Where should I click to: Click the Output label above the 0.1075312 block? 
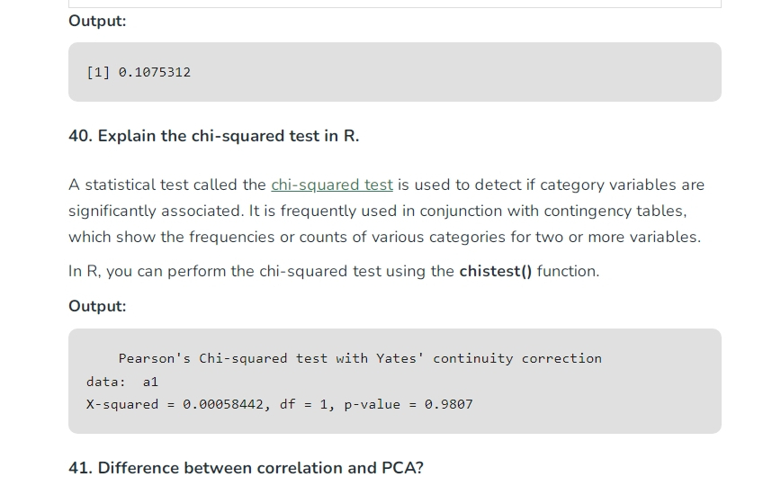[97, 21]
